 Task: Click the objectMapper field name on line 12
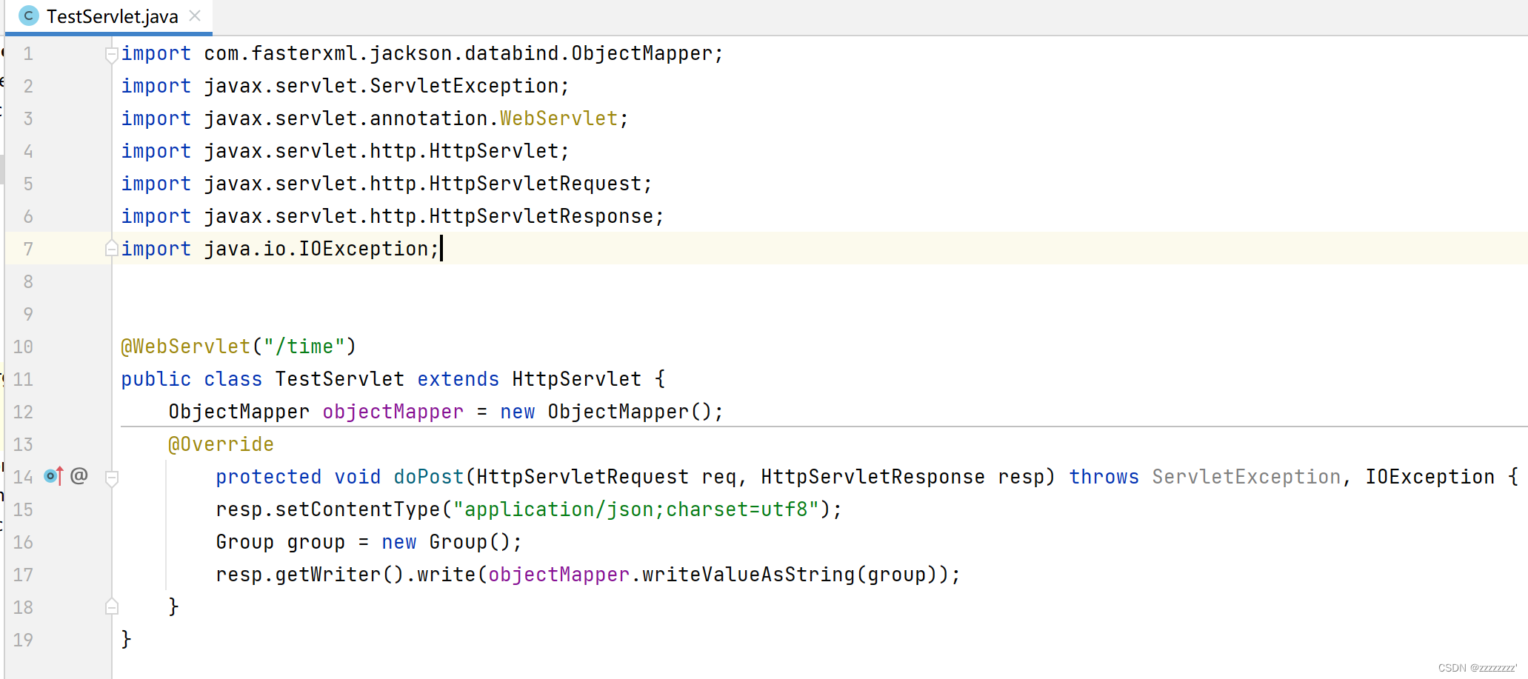(393, 412)
